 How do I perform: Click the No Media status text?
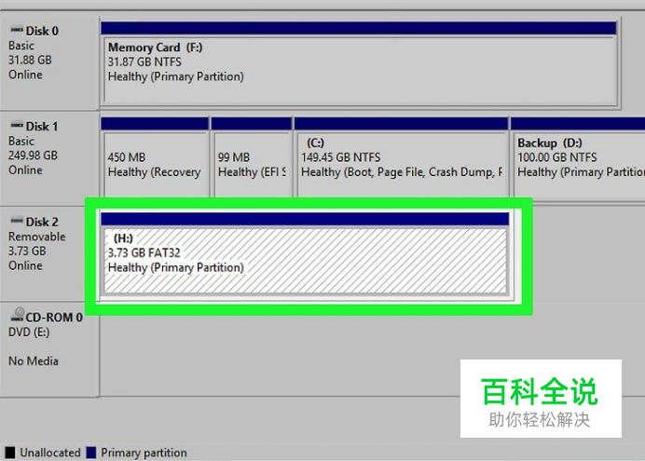pyautogui.click(x=34, y=361)
